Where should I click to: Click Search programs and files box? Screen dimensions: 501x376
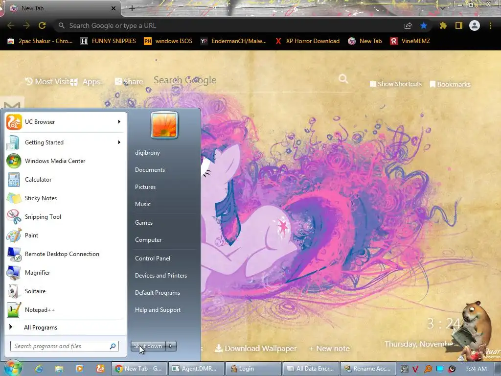[65, 346]
